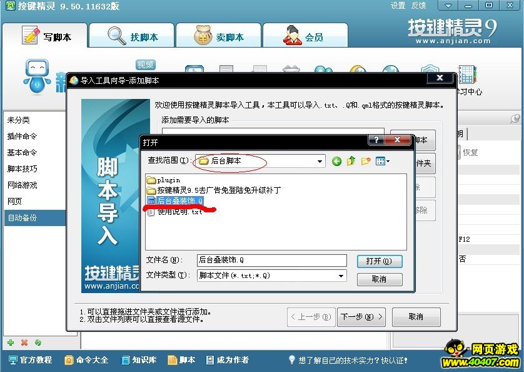Click the 否 value in right panel

pos(463,259)
